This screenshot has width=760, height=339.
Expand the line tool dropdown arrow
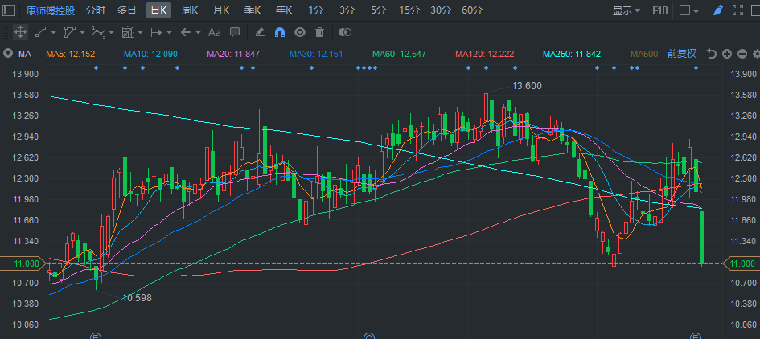pyautogui.click(x=53, y=32)
